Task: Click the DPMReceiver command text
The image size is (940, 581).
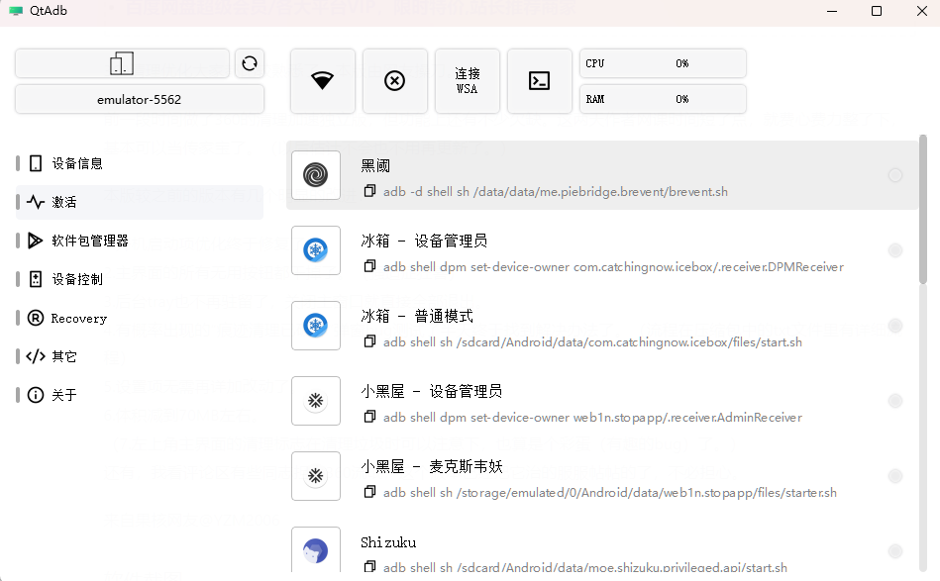Action: coord(613,266)
